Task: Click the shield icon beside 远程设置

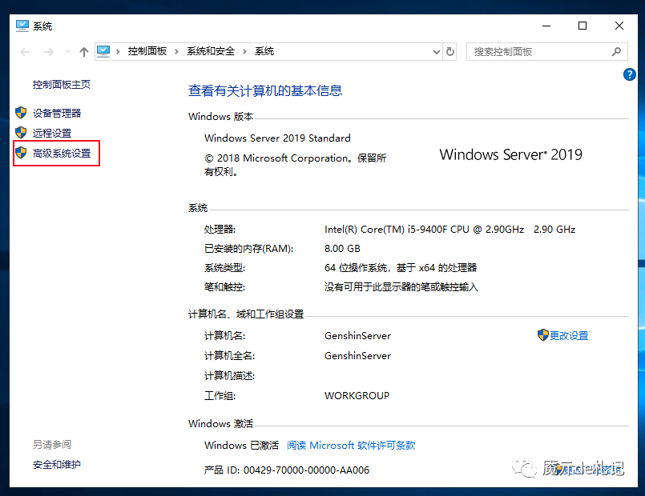Action: pos(21,133)
